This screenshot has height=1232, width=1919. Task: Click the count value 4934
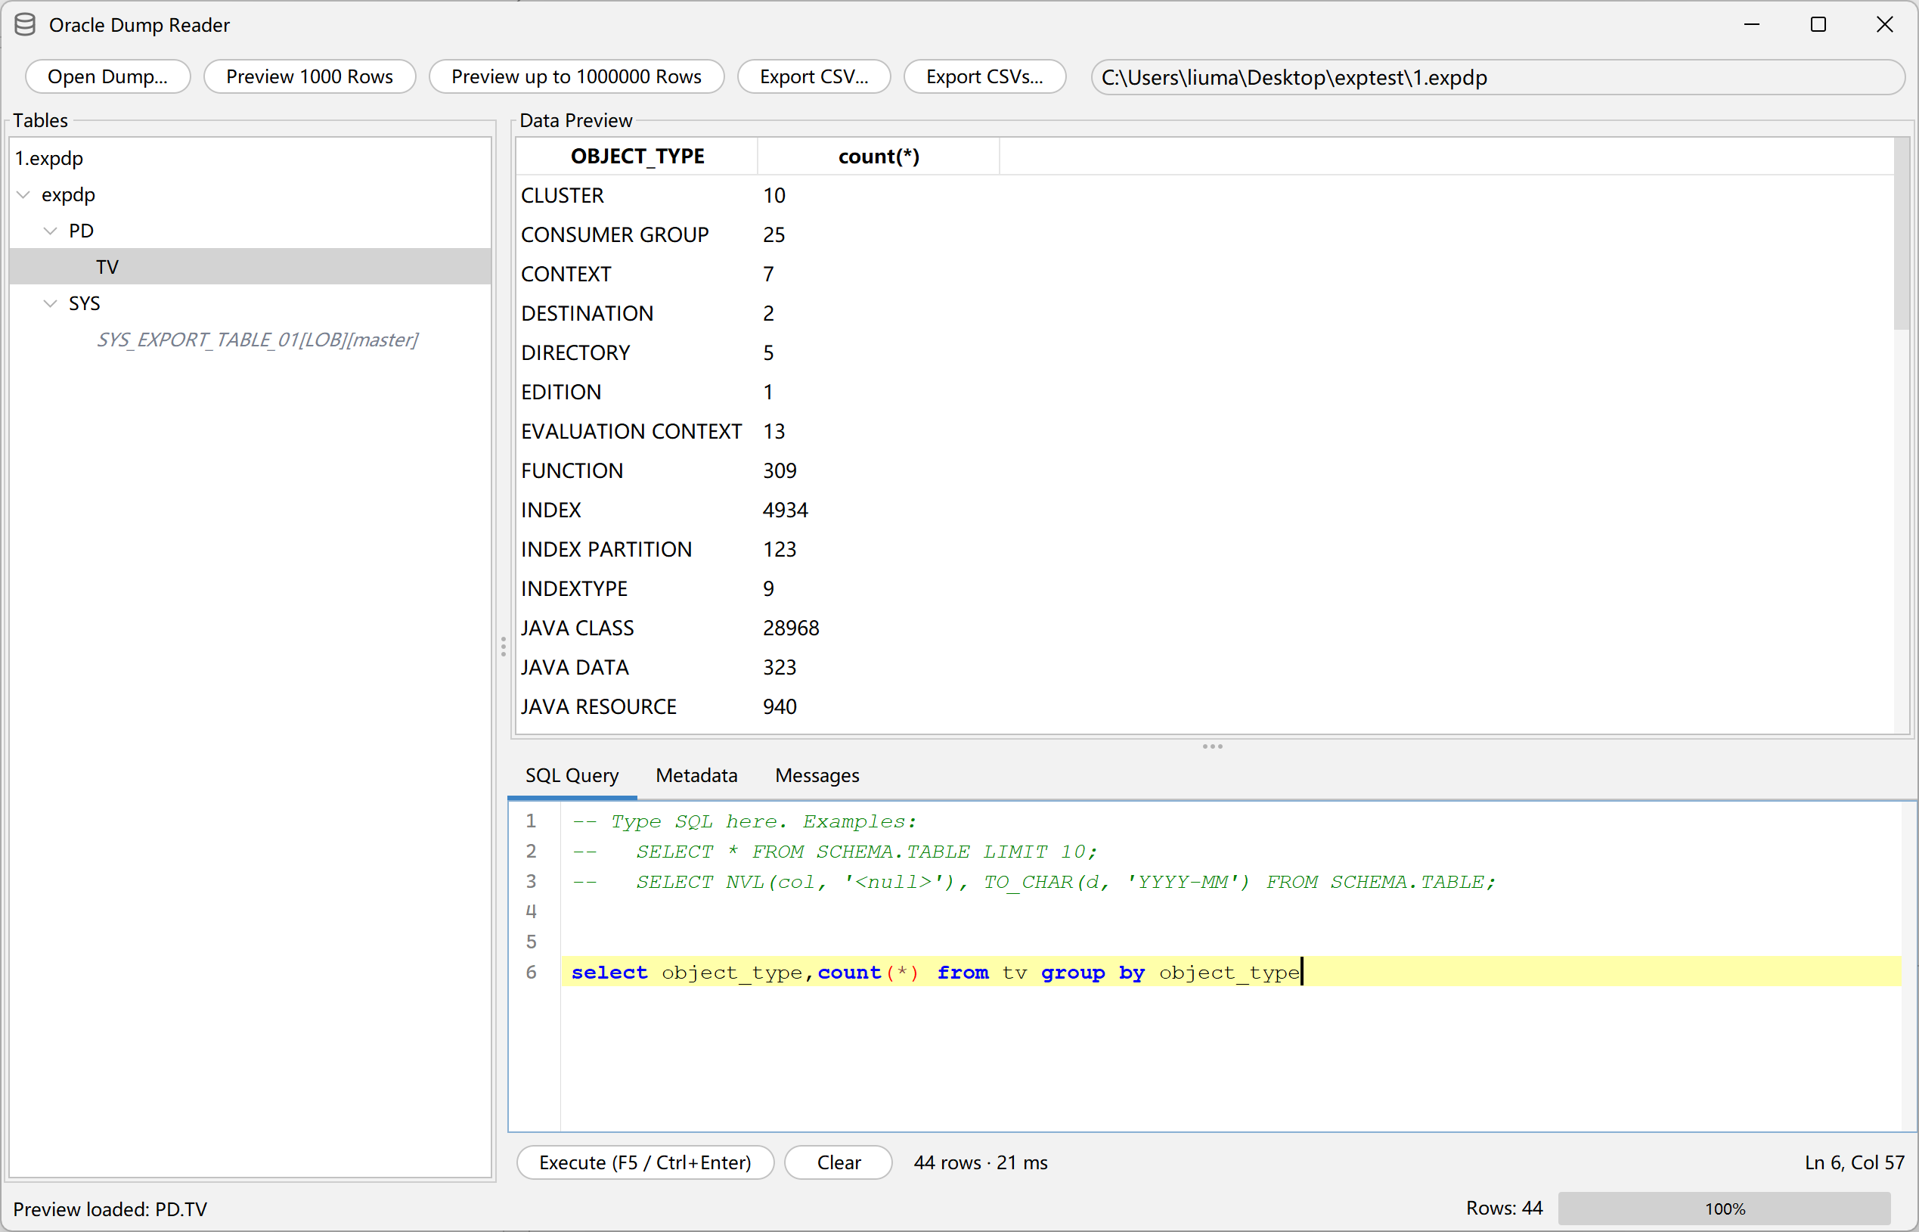pos(785,510)
